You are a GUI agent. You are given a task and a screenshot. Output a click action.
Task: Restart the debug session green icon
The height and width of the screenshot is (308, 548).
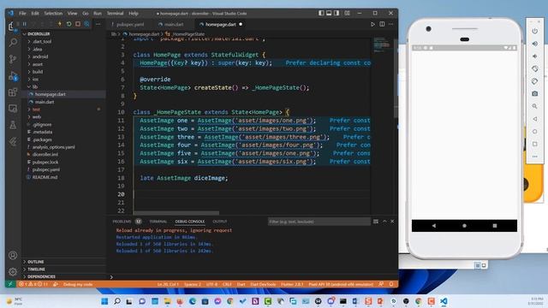[68, 24]
